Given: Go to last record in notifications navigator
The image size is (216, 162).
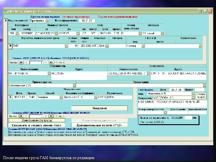Looking at the screenshot, I should [x=51, y=116].
